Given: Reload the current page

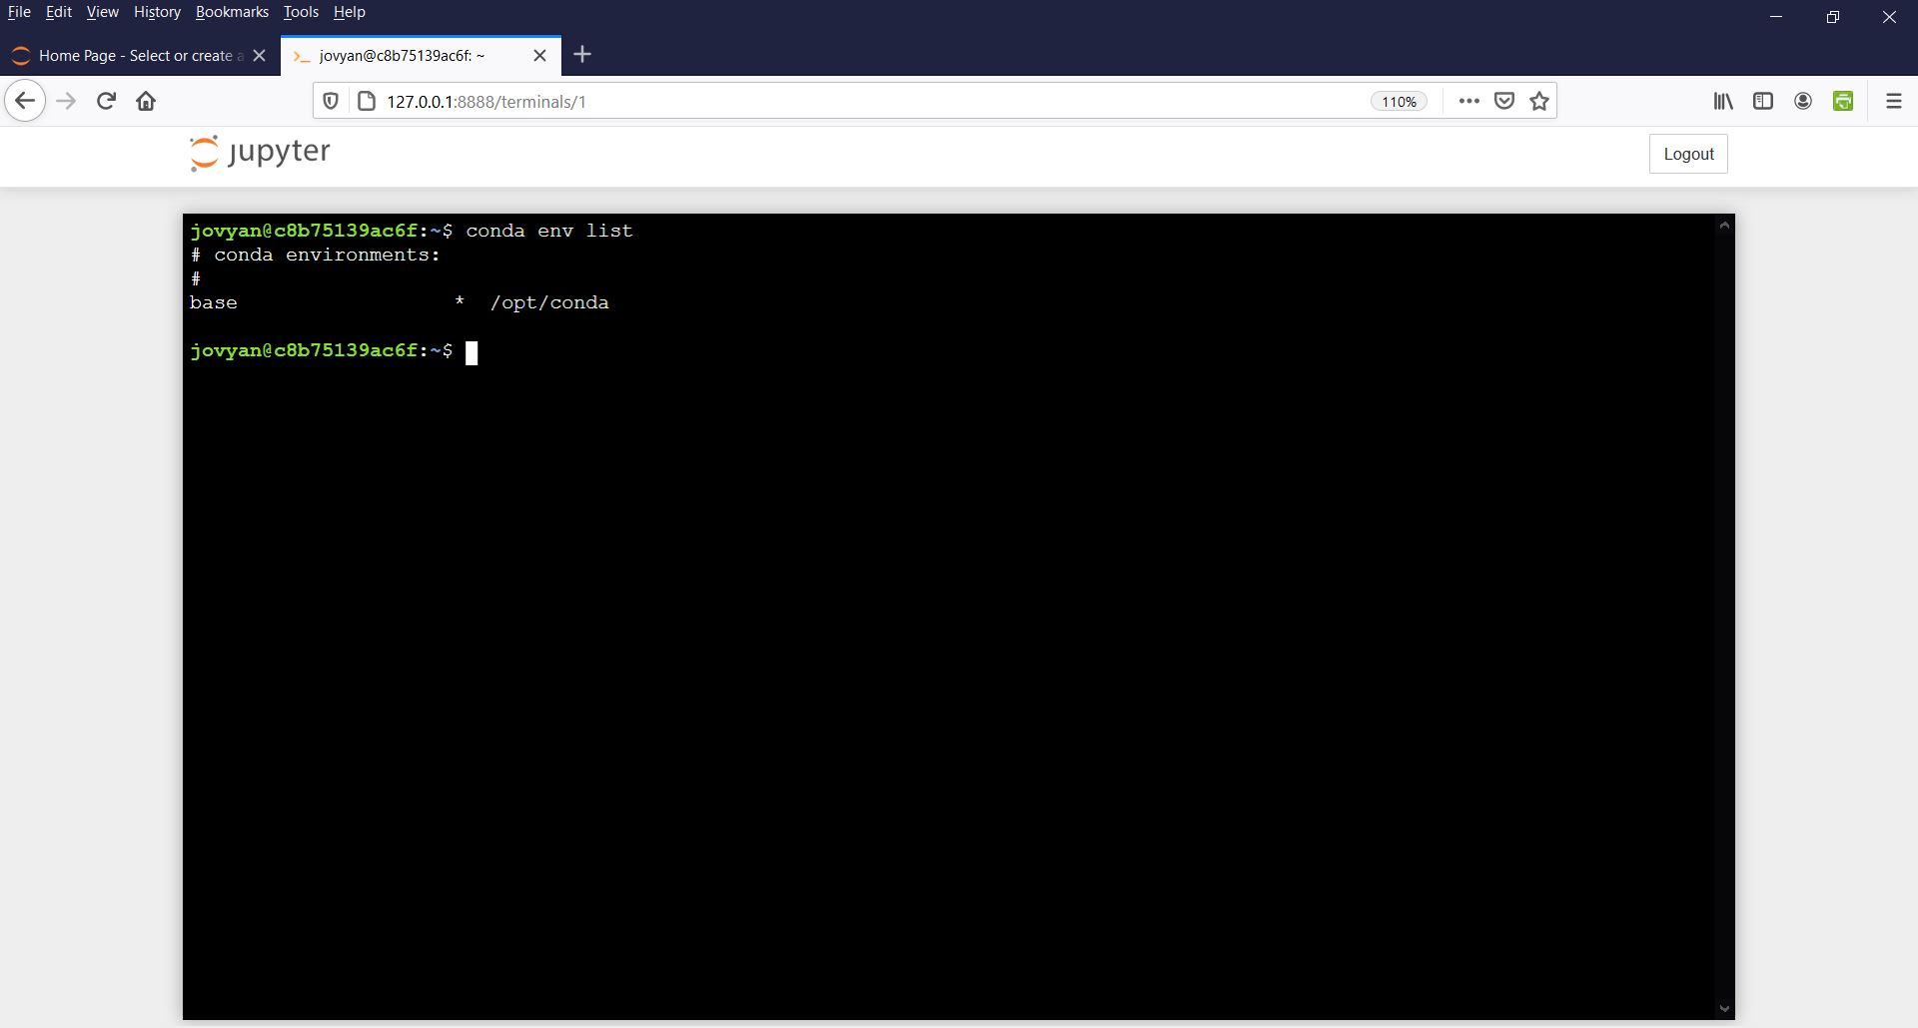Looking at the screenshot, I should [x=106, y=101].
